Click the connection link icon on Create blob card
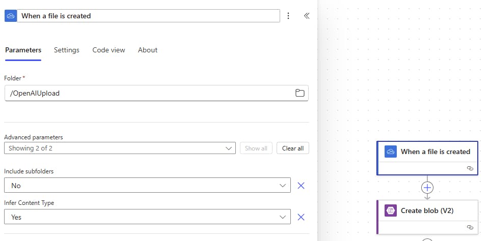The height and width of the screenshot is (241, 490). coord(470,227)
